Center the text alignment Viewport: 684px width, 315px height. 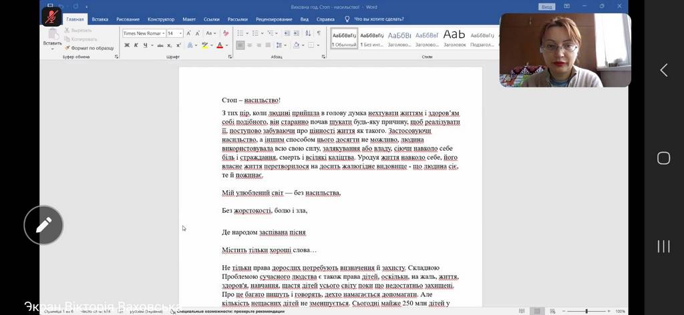[x=250, y=45]
